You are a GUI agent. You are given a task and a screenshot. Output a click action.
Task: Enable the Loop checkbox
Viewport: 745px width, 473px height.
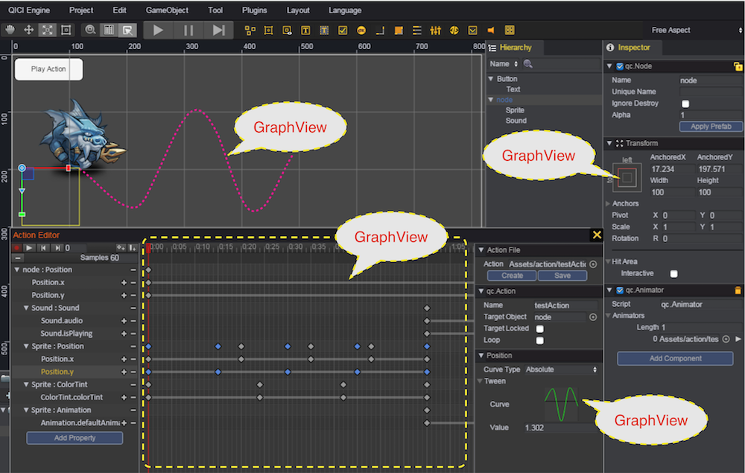click(x=540, y=340)
